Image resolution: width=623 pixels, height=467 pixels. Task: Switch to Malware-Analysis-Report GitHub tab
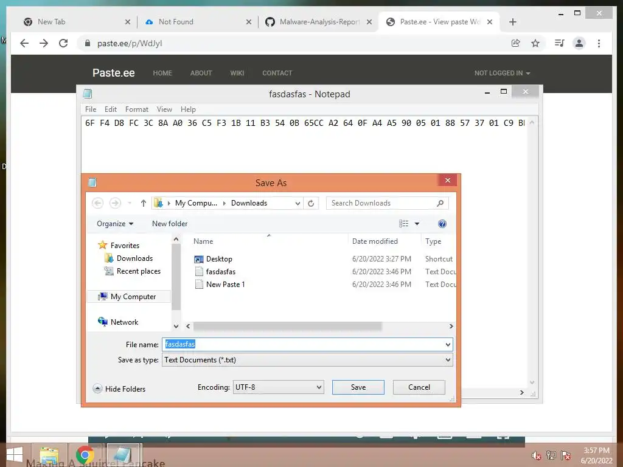[x=318, y=22]
